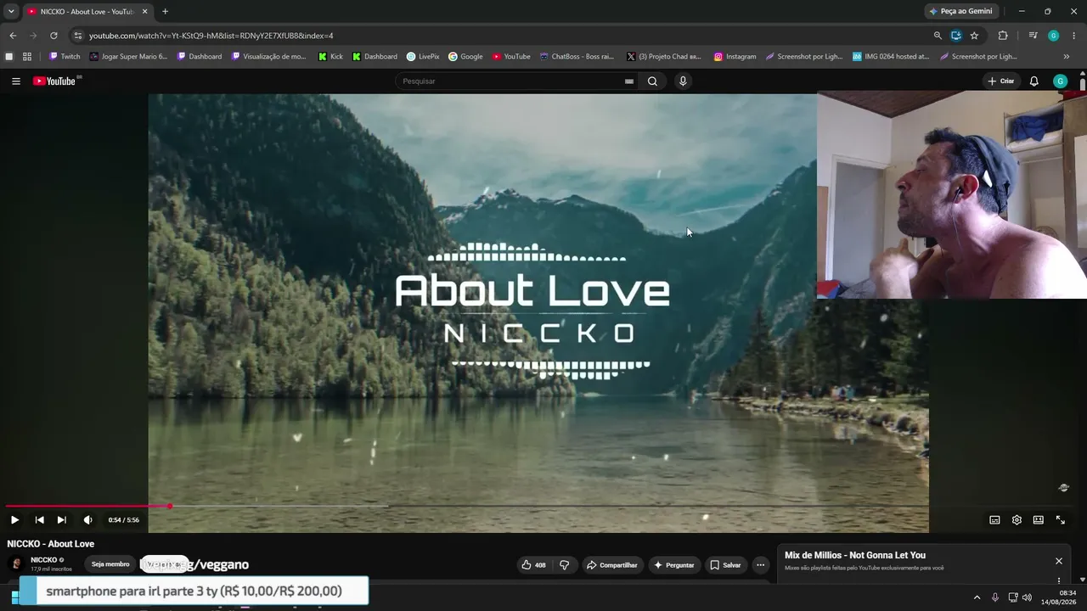Click the Peça ao Gemini button
The width and height of the screenshot is (1087, 611).
(961, 11)
